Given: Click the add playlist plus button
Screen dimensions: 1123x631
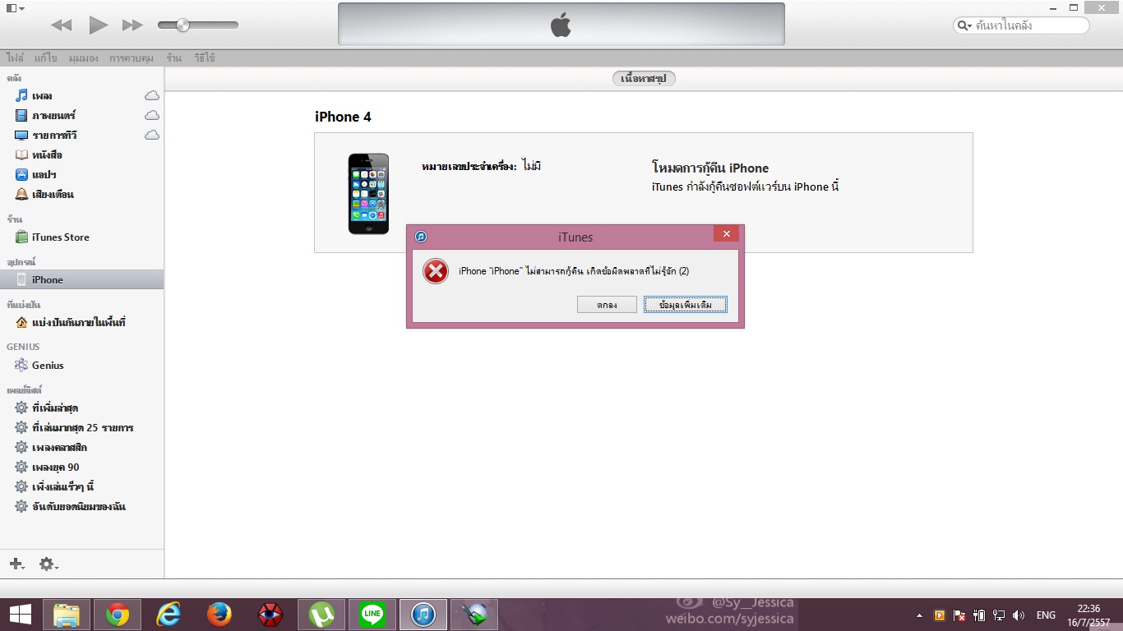Looking at the screenshot, I should [16, 564].
